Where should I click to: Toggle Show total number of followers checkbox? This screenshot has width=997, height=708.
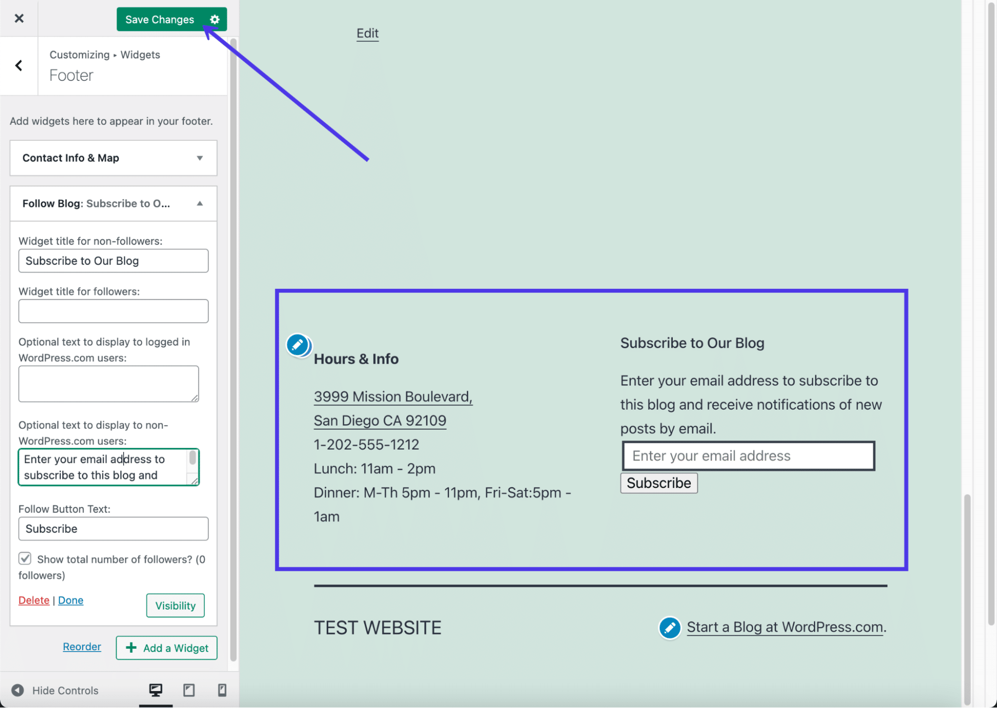point(24,559)
